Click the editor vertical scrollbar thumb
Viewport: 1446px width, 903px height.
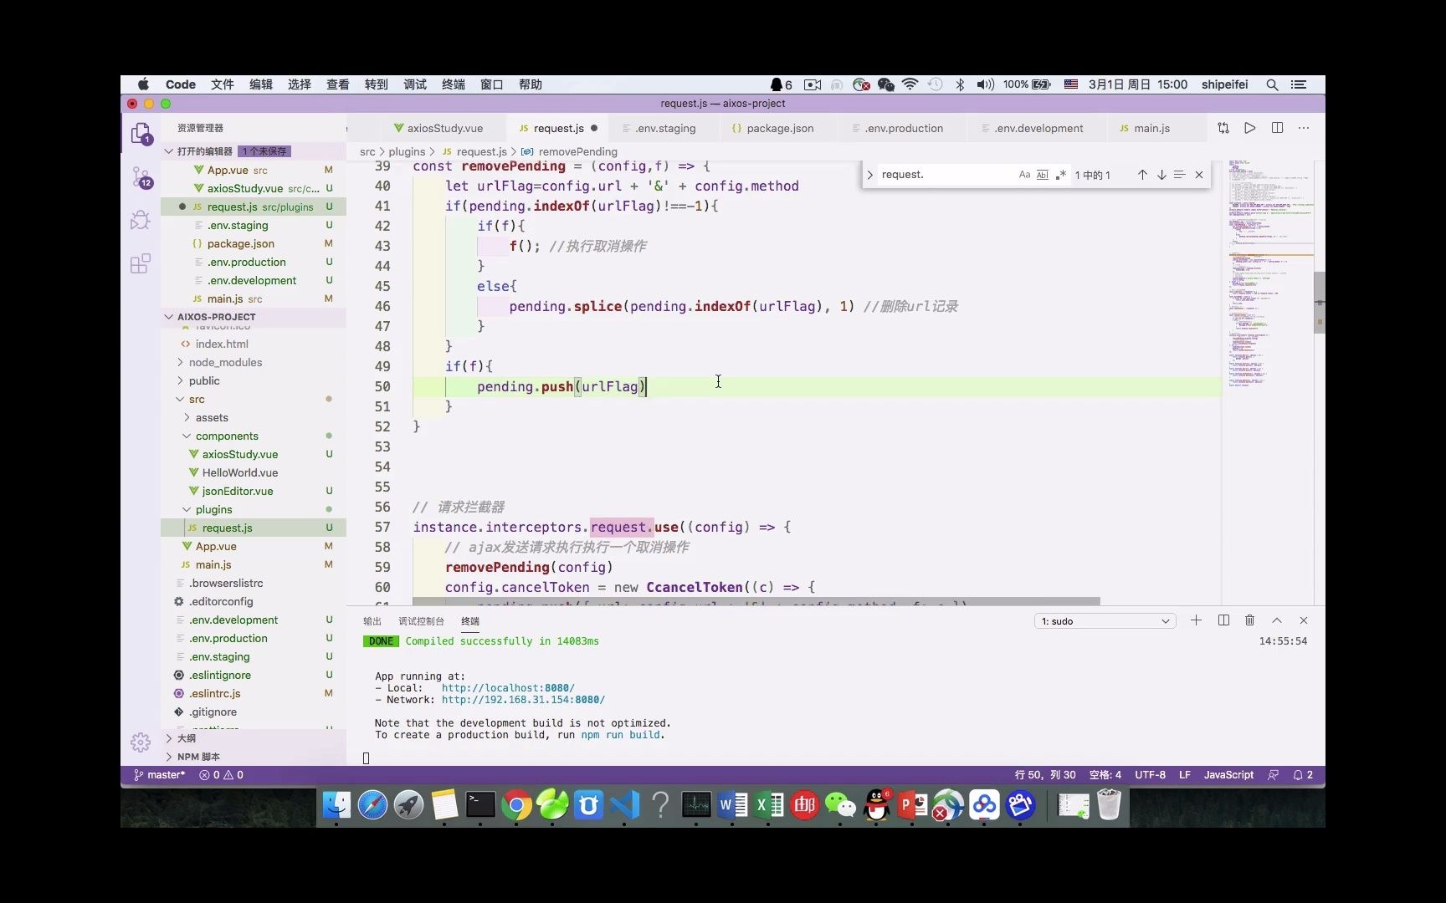coord(1320,303)
